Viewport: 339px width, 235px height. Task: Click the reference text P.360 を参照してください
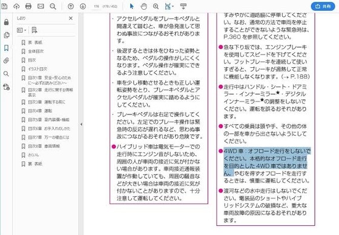[x=257, y=37]
